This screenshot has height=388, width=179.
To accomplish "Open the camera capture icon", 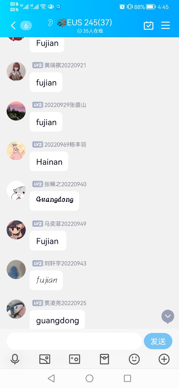I will pos(75,359).
